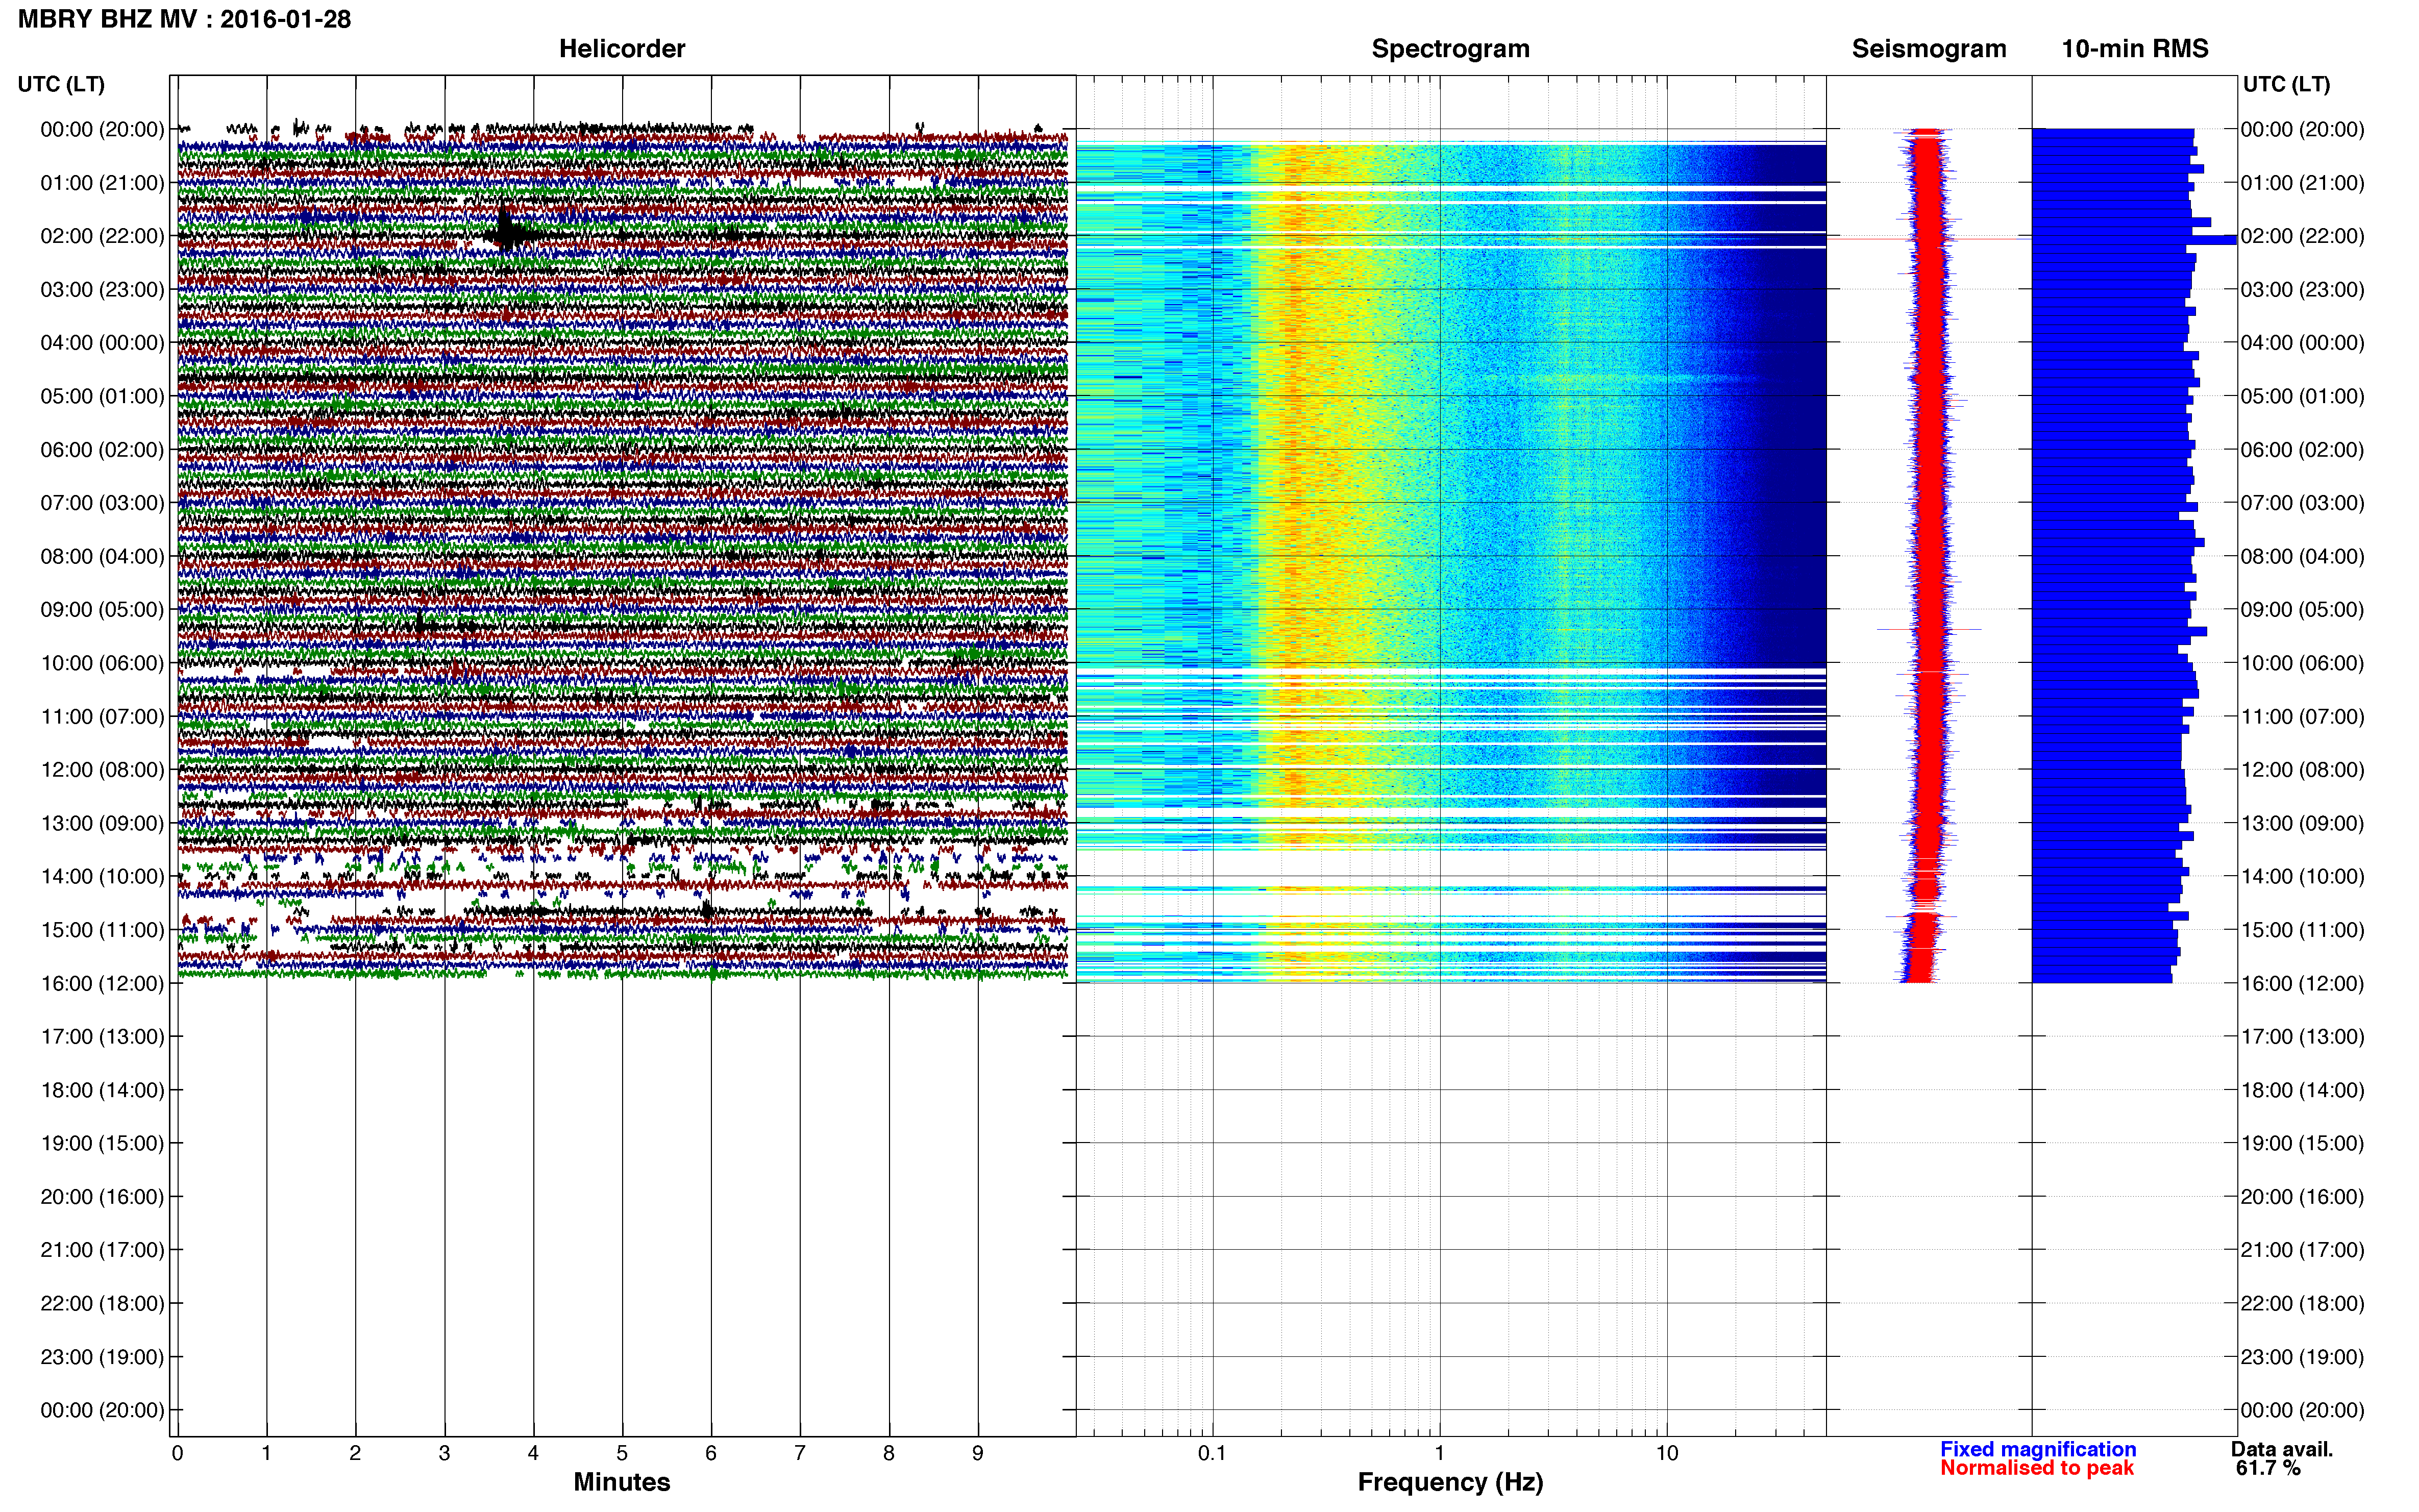Click the red spike line in seismogram at 02:00
Image resolution: width=2419 pixels, height=1512 pixels.
[x=1930, y=239]
